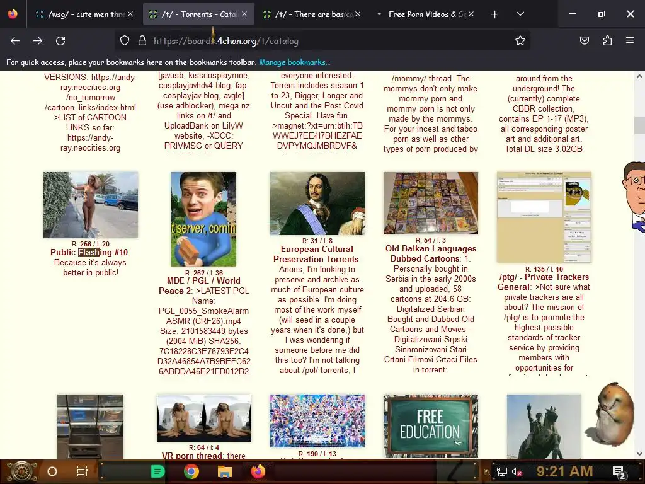Click the R: 54 / I: 3 stats text
The width and height of the screenshot is (645, 484).
click(431, 240)
